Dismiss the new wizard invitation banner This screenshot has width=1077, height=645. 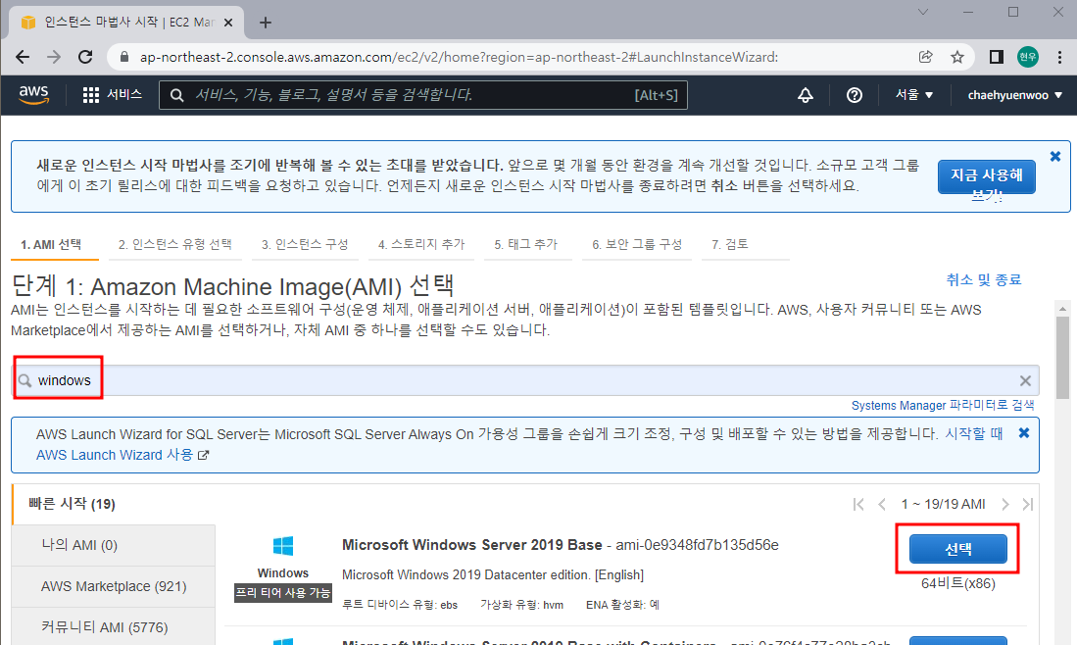1055,155
